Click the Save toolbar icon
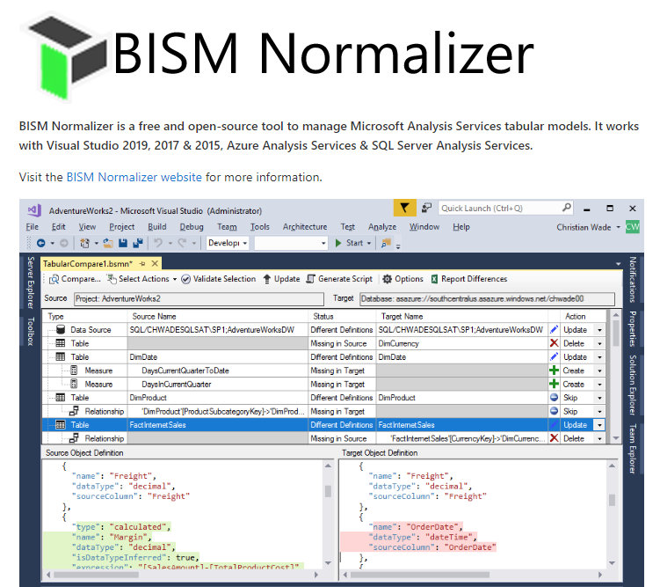Image resolution: width=660 pixels, height=587 pixels. 123,243
